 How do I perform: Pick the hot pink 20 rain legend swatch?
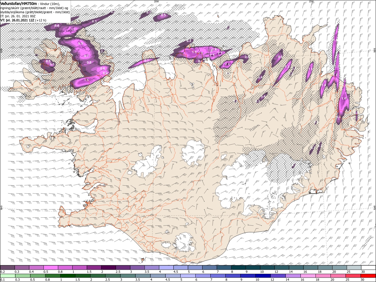[338, 276]
